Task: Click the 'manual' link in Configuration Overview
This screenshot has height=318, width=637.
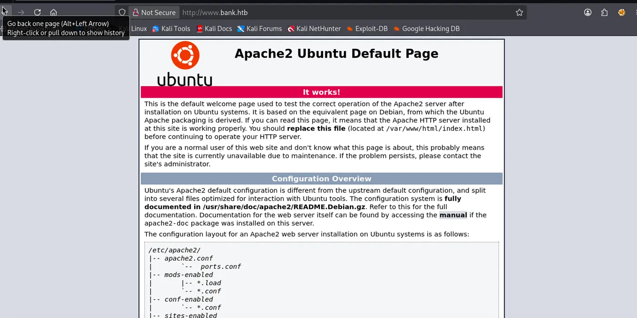Action: click(453, 215)
